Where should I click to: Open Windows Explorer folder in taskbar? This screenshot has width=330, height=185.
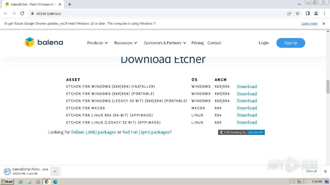(x=29, y=182)
